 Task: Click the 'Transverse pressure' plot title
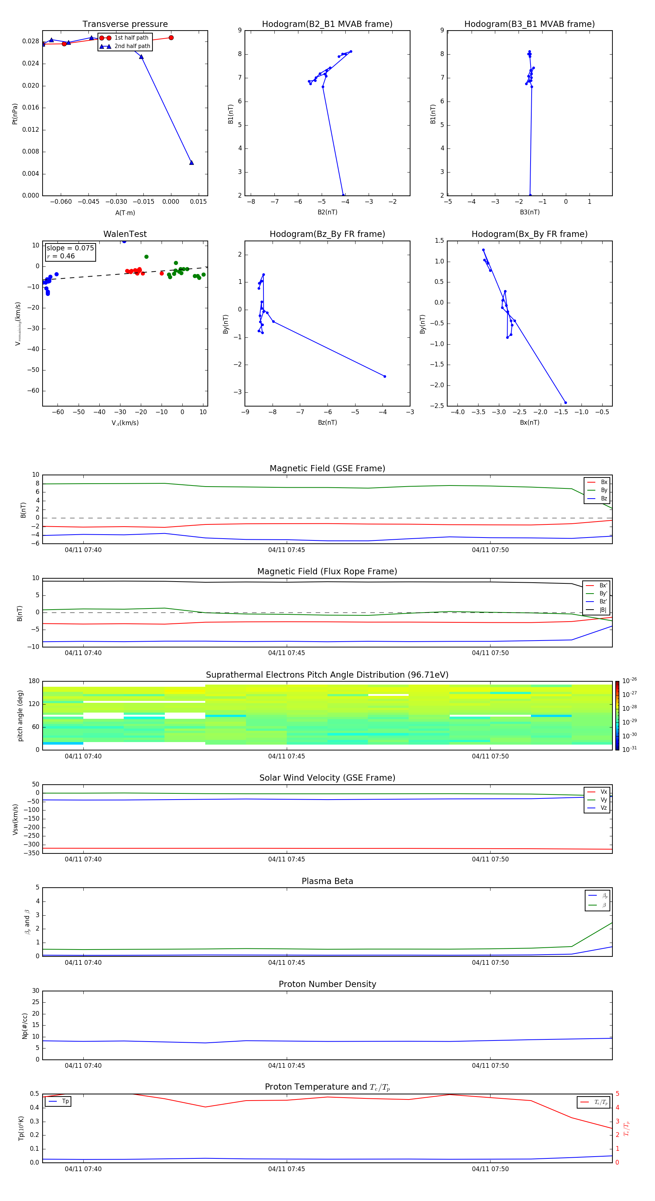[x=125, y=24]
